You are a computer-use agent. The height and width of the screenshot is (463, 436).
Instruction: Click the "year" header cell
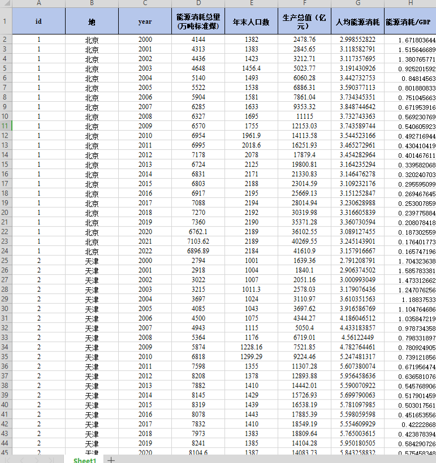click(145, 21)
